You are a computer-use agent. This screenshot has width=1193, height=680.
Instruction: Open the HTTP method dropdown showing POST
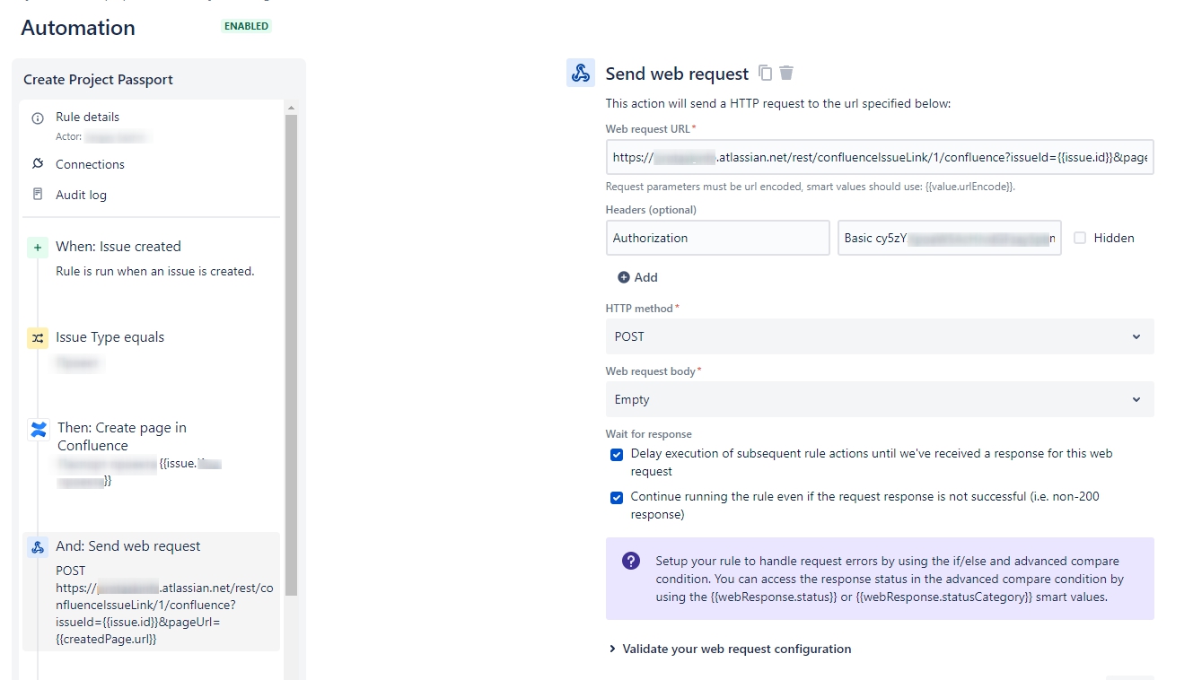879,336
